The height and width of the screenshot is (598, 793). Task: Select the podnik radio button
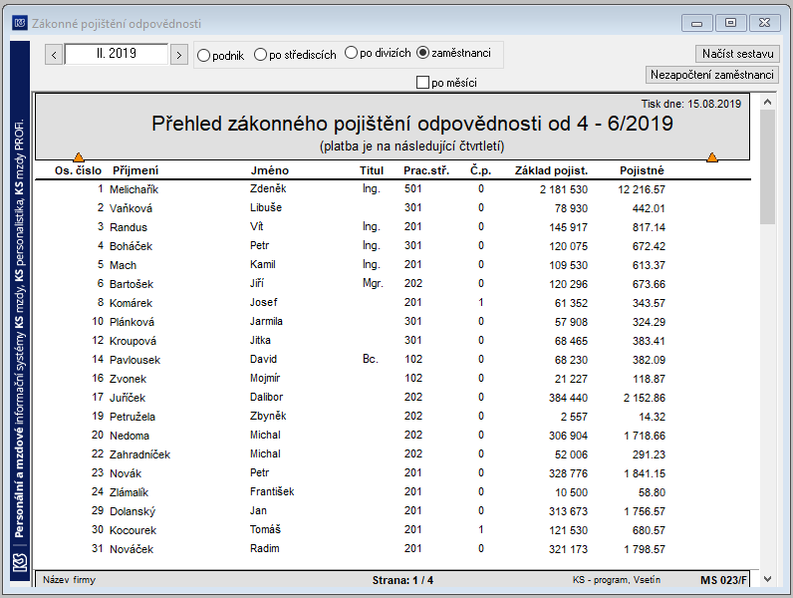coord(204,55)
